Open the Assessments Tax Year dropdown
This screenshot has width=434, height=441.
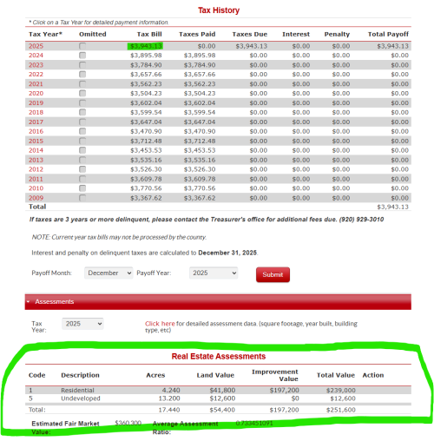[82, 324]
